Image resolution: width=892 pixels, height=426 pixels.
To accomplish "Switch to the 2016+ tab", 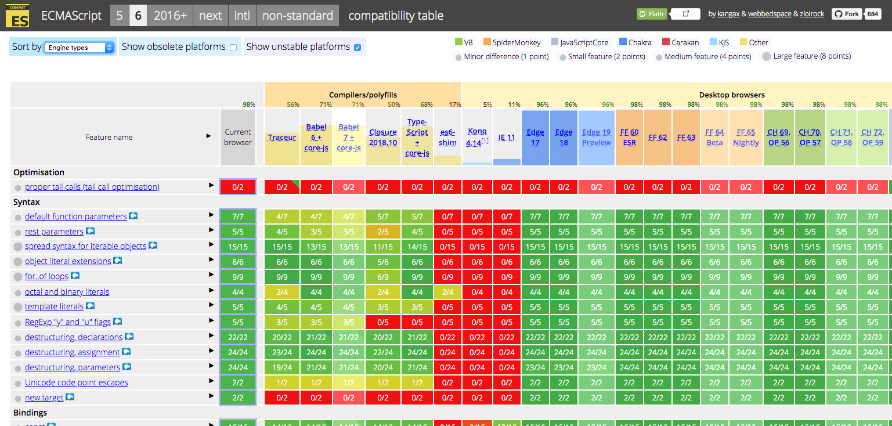I will (170, 16).
